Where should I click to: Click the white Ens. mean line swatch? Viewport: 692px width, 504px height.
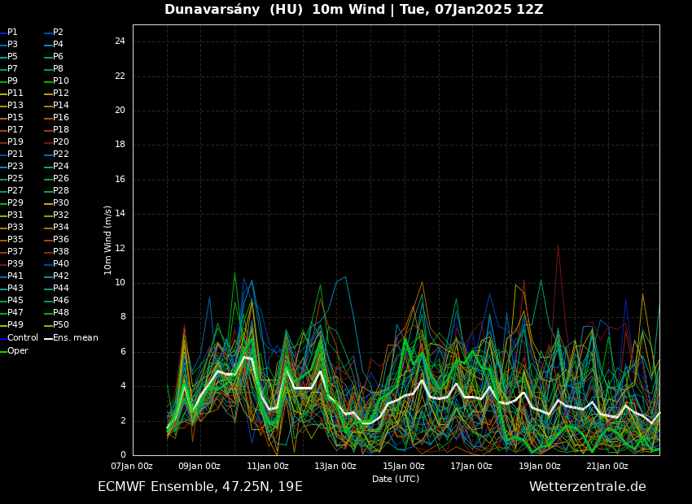coord(48,338)
